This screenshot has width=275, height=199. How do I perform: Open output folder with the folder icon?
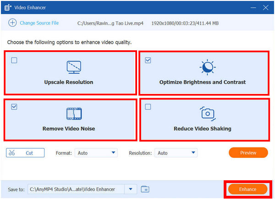pos(145,189)
